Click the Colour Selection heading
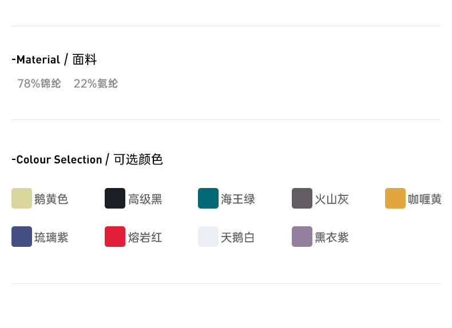 [87, 159]
